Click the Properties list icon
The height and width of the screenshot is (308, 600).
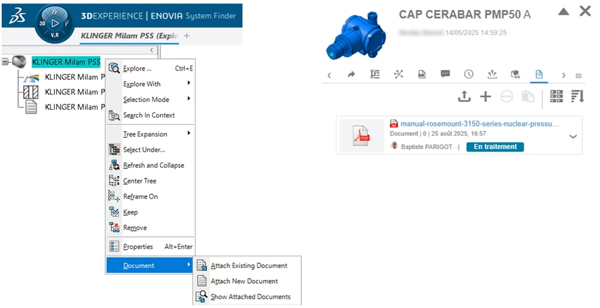click(114, 246)
